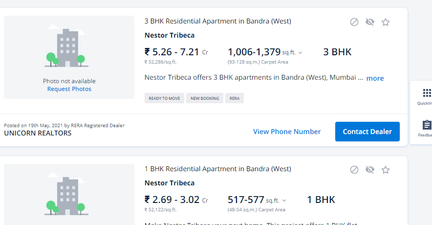Hide the 1 BHK Nestor Tribeca listing
The image size is (432, 225).
point(370,170)
